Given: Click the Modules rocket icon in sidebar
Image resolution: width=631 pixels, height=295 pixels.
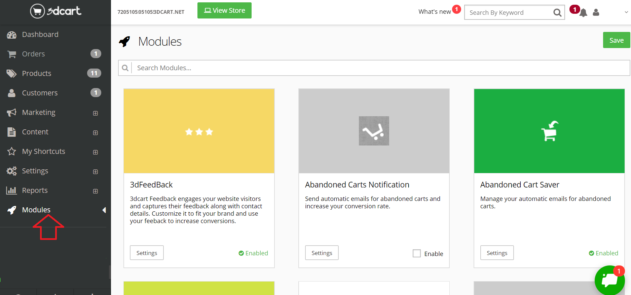Looking at the screenshot, I should click(x=12, y=210).
